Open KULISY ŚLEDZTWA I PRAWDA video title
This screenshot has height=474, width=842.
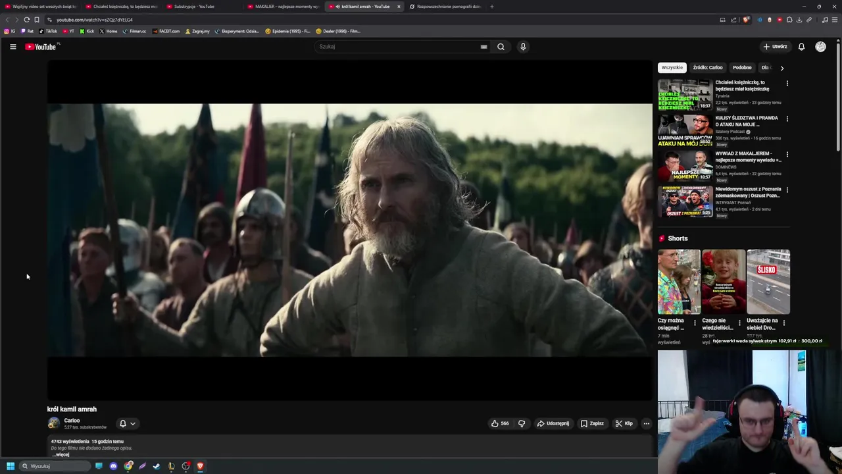coord(747,121)
